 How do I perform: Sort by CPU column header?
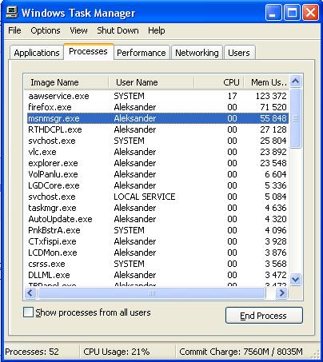[x=219, y=82]
